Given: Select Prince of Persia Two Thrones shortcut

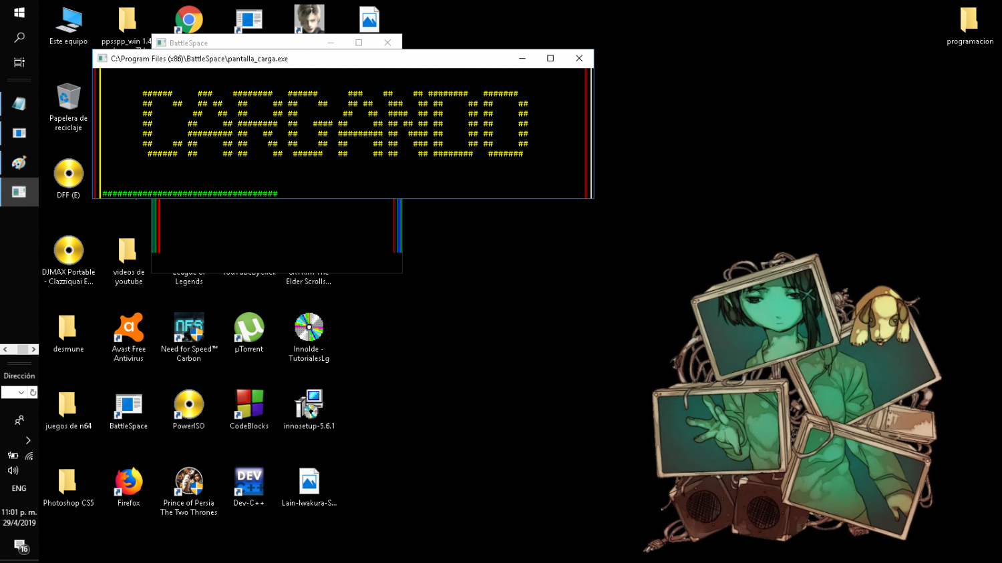Looking at the screenshot, I should point(189,492).
